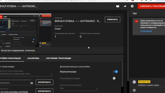Viewport: 165px width, 93px height.
Task: Toggle the Видеорекордер switch off
Action: tap(115, 72)
